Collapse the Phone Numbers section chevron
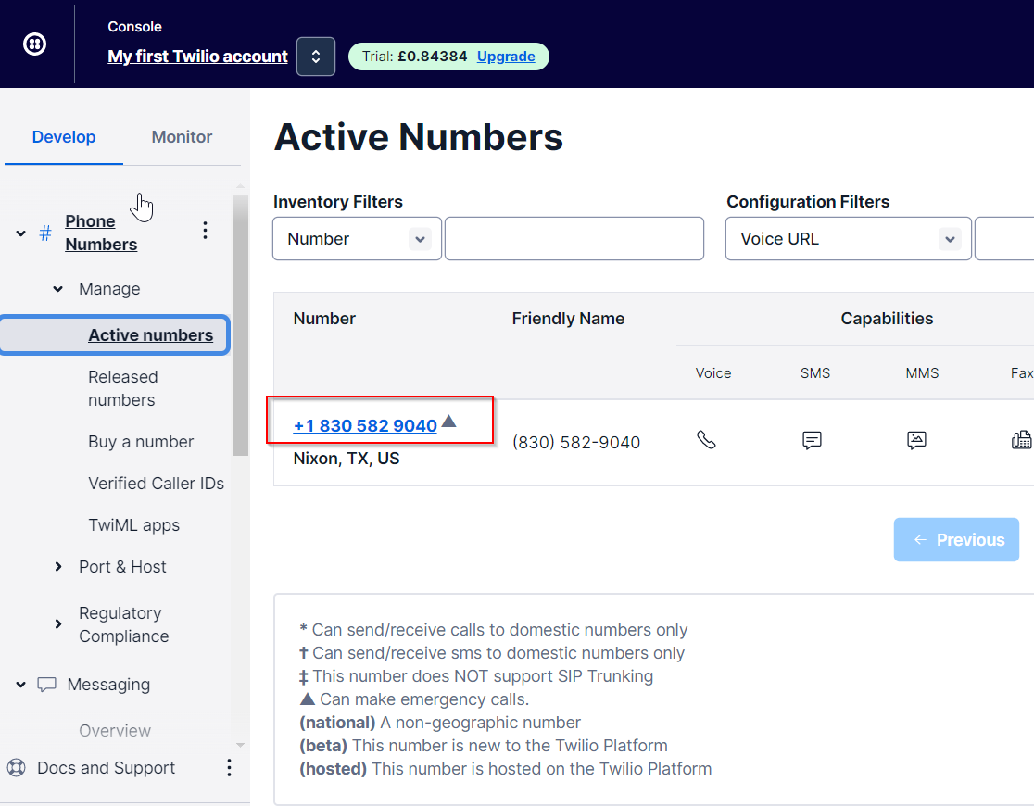The height and width of the screenshot is (806, 1034). 20,233
